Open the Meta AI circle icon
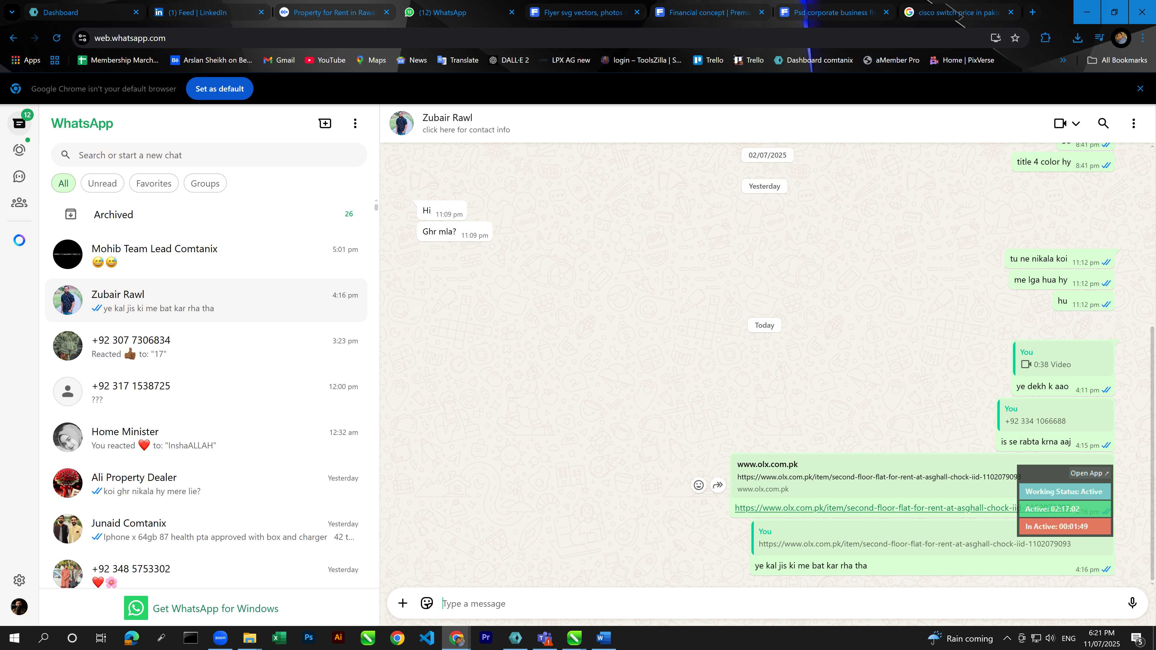This screenshot has width=1156, height=650. (19, 240)
